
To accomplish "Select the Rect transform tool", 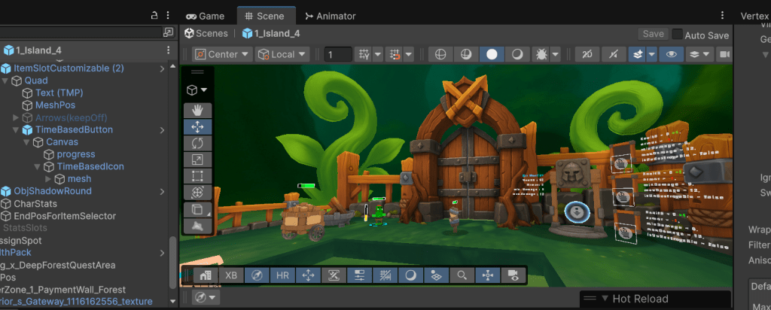I will coord(197,176).
